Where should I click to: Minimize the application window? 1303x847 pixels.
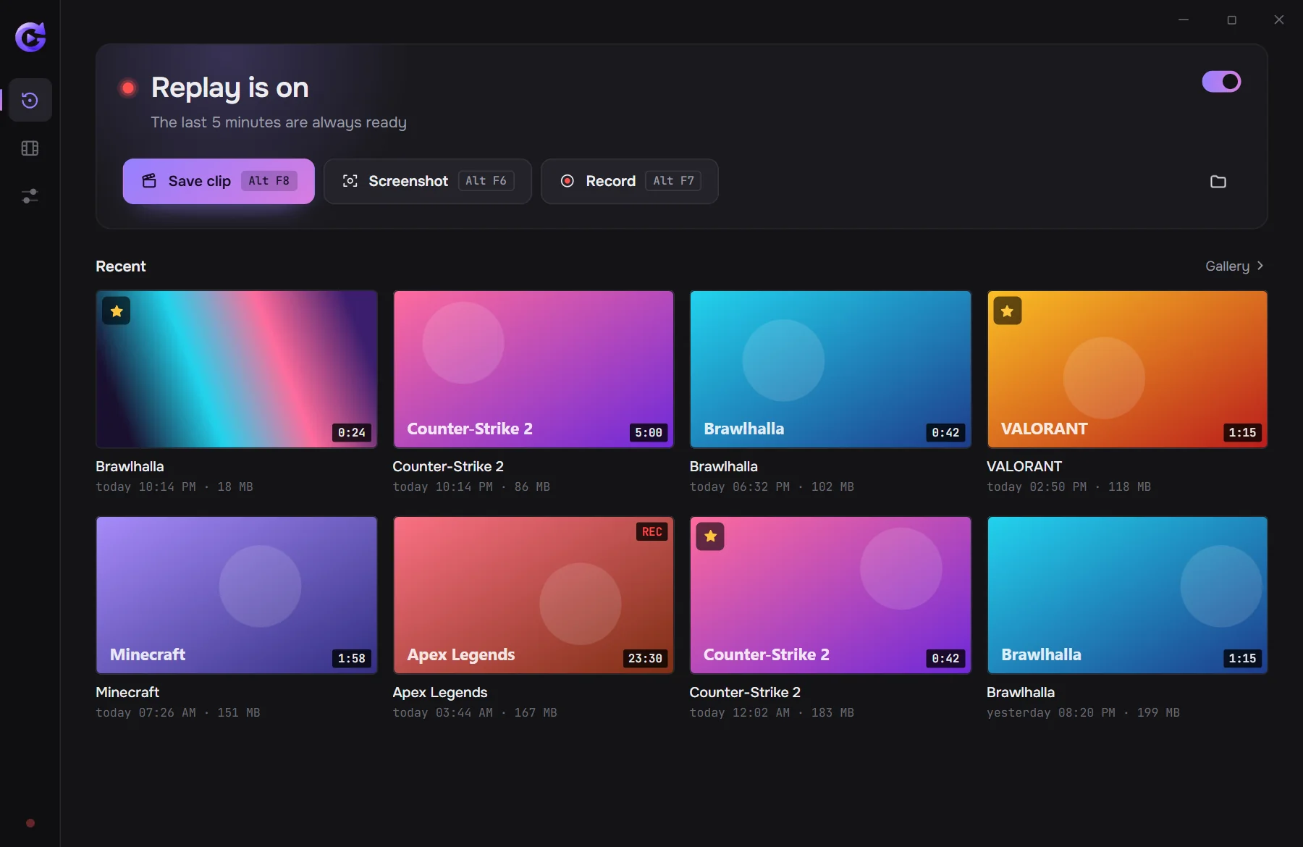pyautogui.click(x=1184, y=20)
